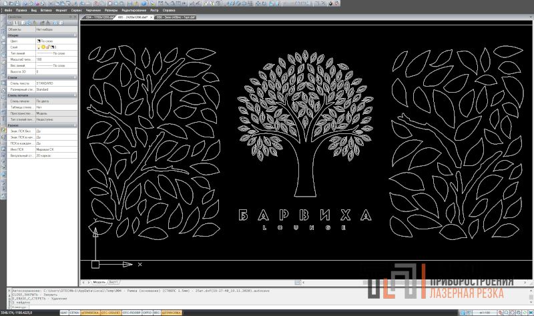Open the Черчение menu

point(93,10)
